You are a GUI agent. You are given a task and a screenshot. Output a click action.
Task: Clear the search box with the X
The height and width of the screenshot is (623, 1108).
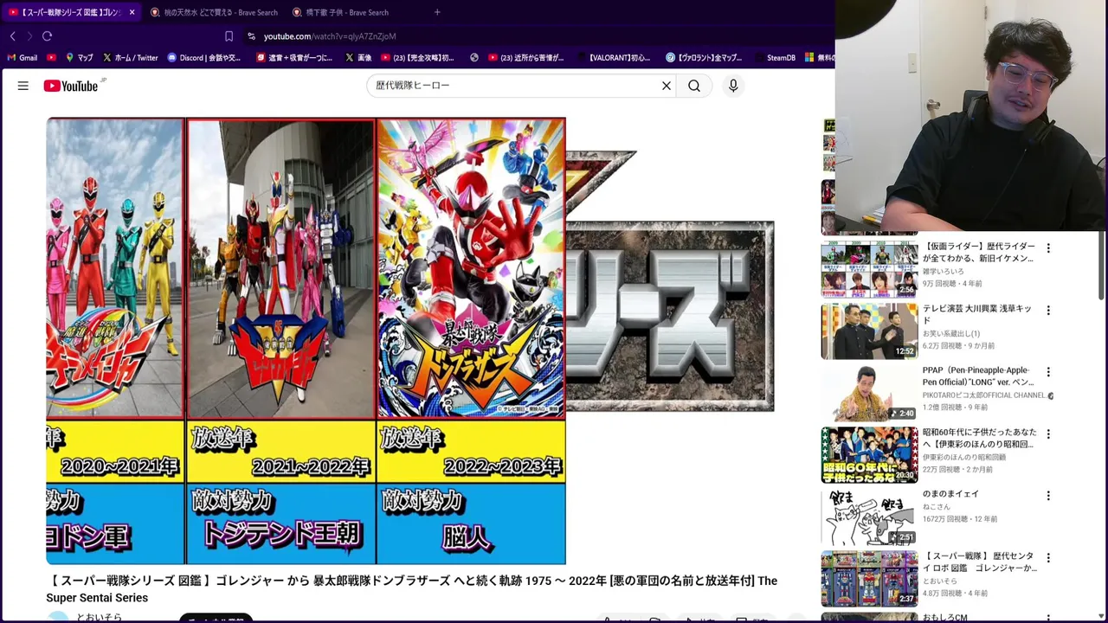tap(667, 86)
